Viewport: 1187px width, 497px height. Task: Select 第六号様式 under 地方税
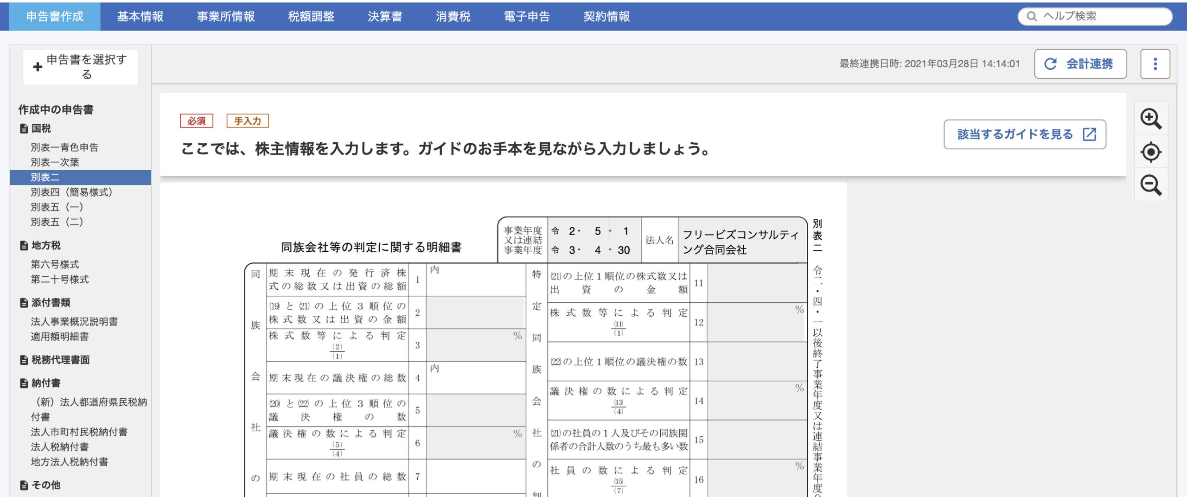[55, 264]
